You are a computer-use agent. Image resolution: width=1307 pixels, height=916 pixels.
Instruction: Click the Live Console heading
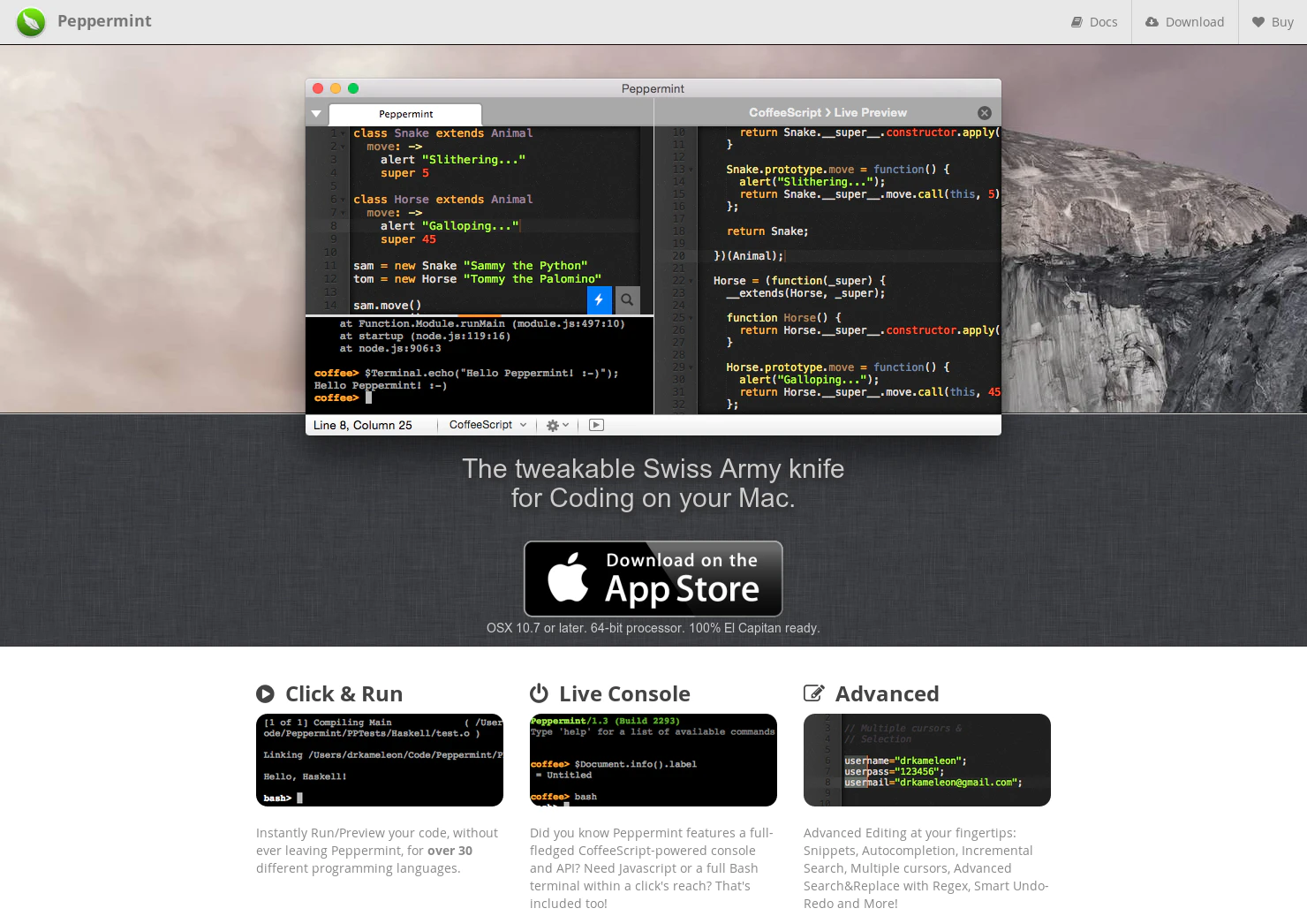(x=624, y=693)
